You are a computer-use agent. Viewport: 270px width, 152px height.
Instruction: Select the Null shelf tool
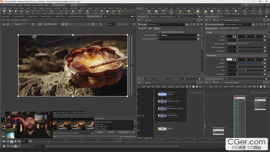click(33, 12)
